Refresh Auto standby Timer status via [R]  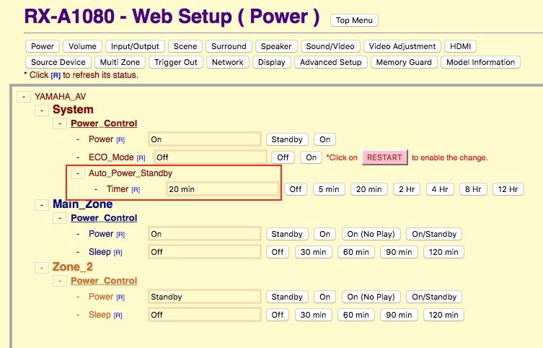pos(136,190)
